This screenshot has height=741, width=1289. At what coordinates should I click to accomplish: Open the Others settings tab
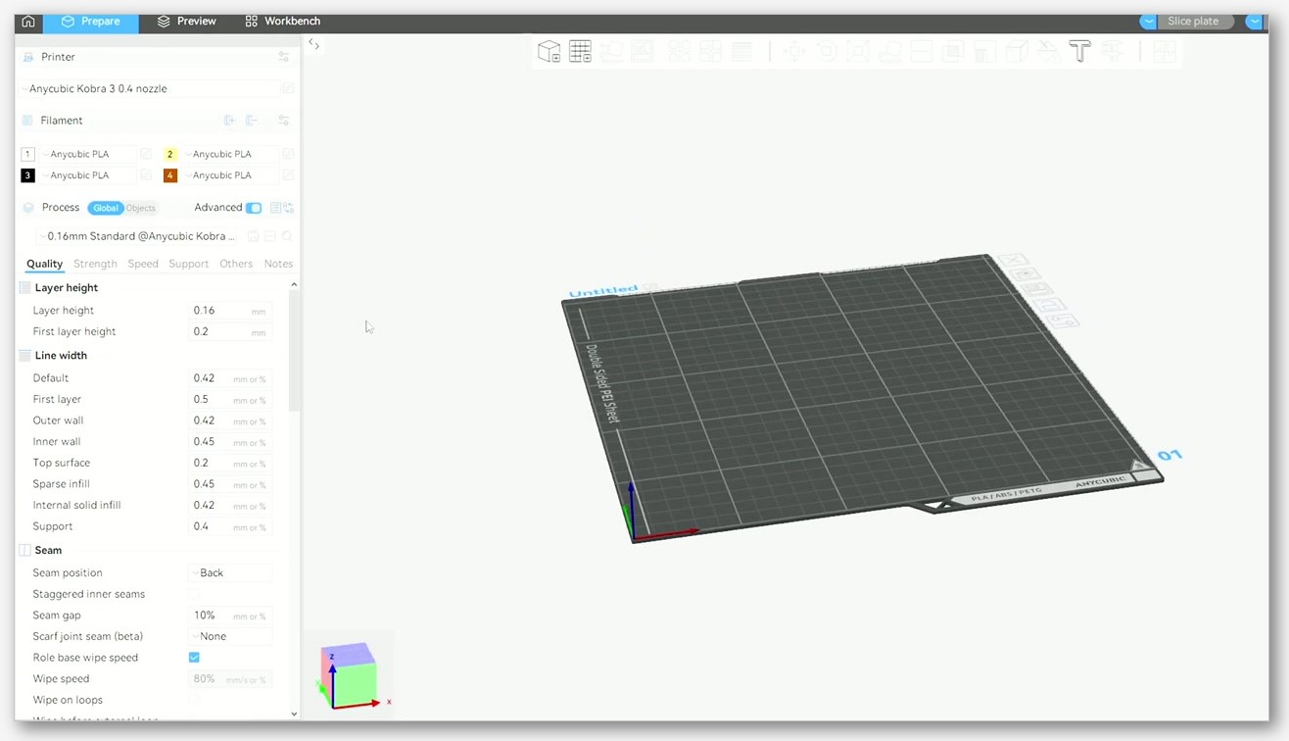pyautogui.click(x=236, y=264)
